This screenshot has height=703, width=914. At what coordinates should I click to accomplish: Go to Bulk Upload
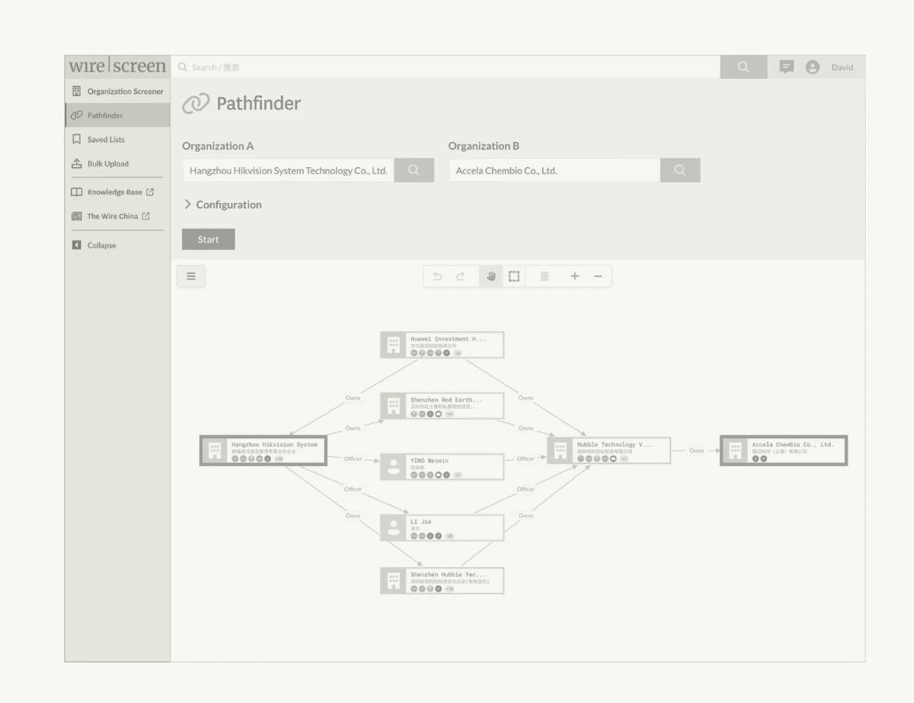pos(117,164)
